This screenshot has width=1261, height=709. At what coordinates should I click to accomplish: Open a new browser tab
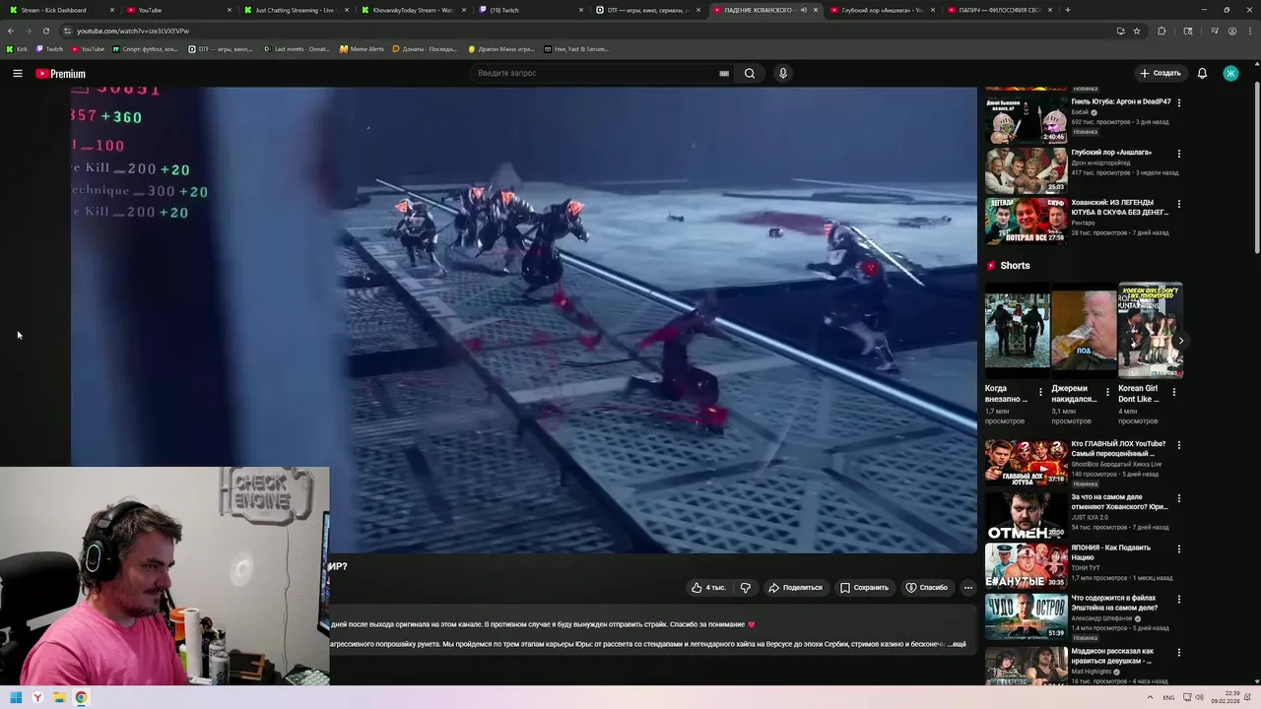click(x=1068, y=10)
